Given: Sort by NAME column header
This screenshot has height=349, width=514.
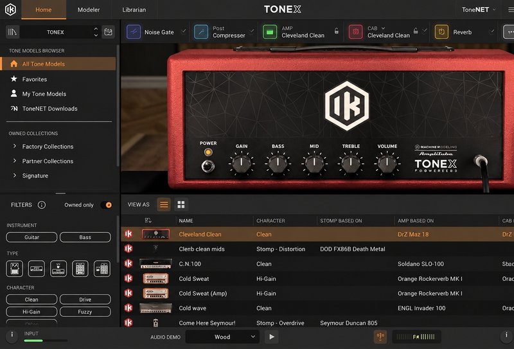Looking at the screenshot, I should pyautogui.click(x=186, y=220).
